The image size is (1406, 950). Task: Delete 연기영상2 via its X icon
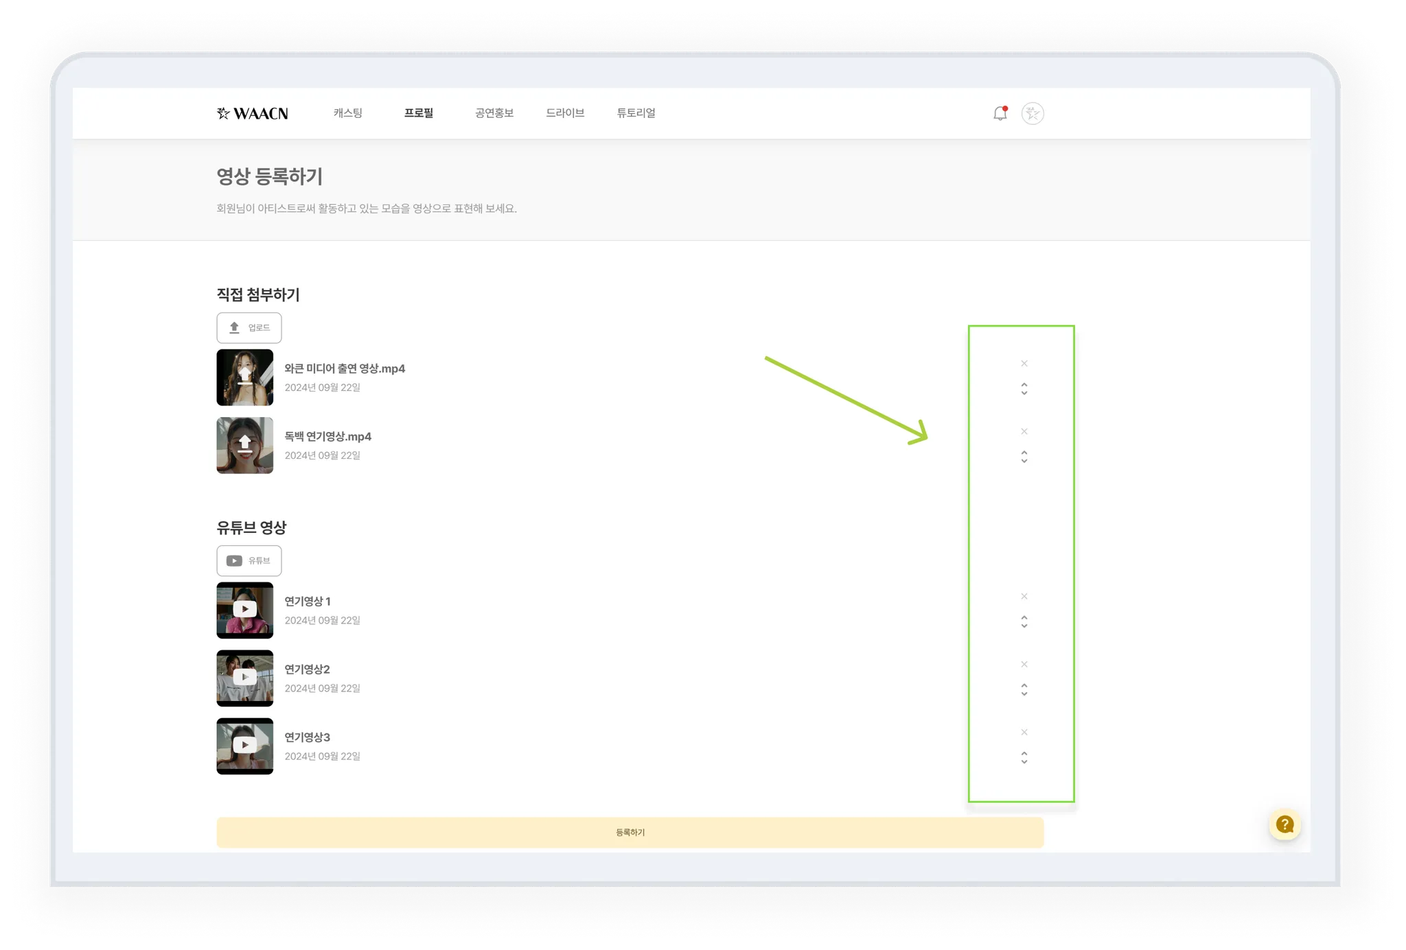[1024, 664]
